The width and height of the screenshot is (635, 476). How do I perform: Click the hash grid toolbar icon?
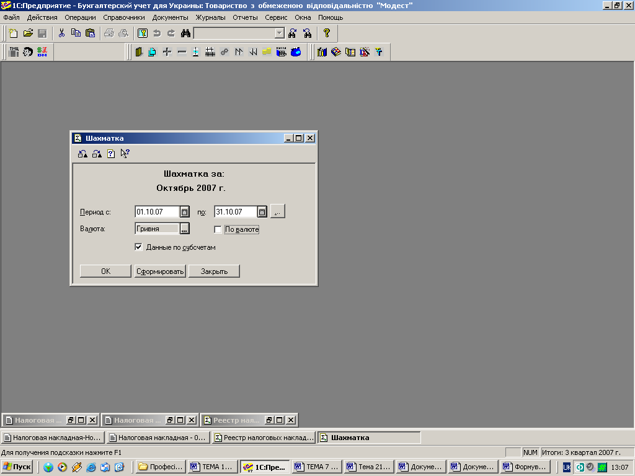pyautogui.click(x=210, y=52)
